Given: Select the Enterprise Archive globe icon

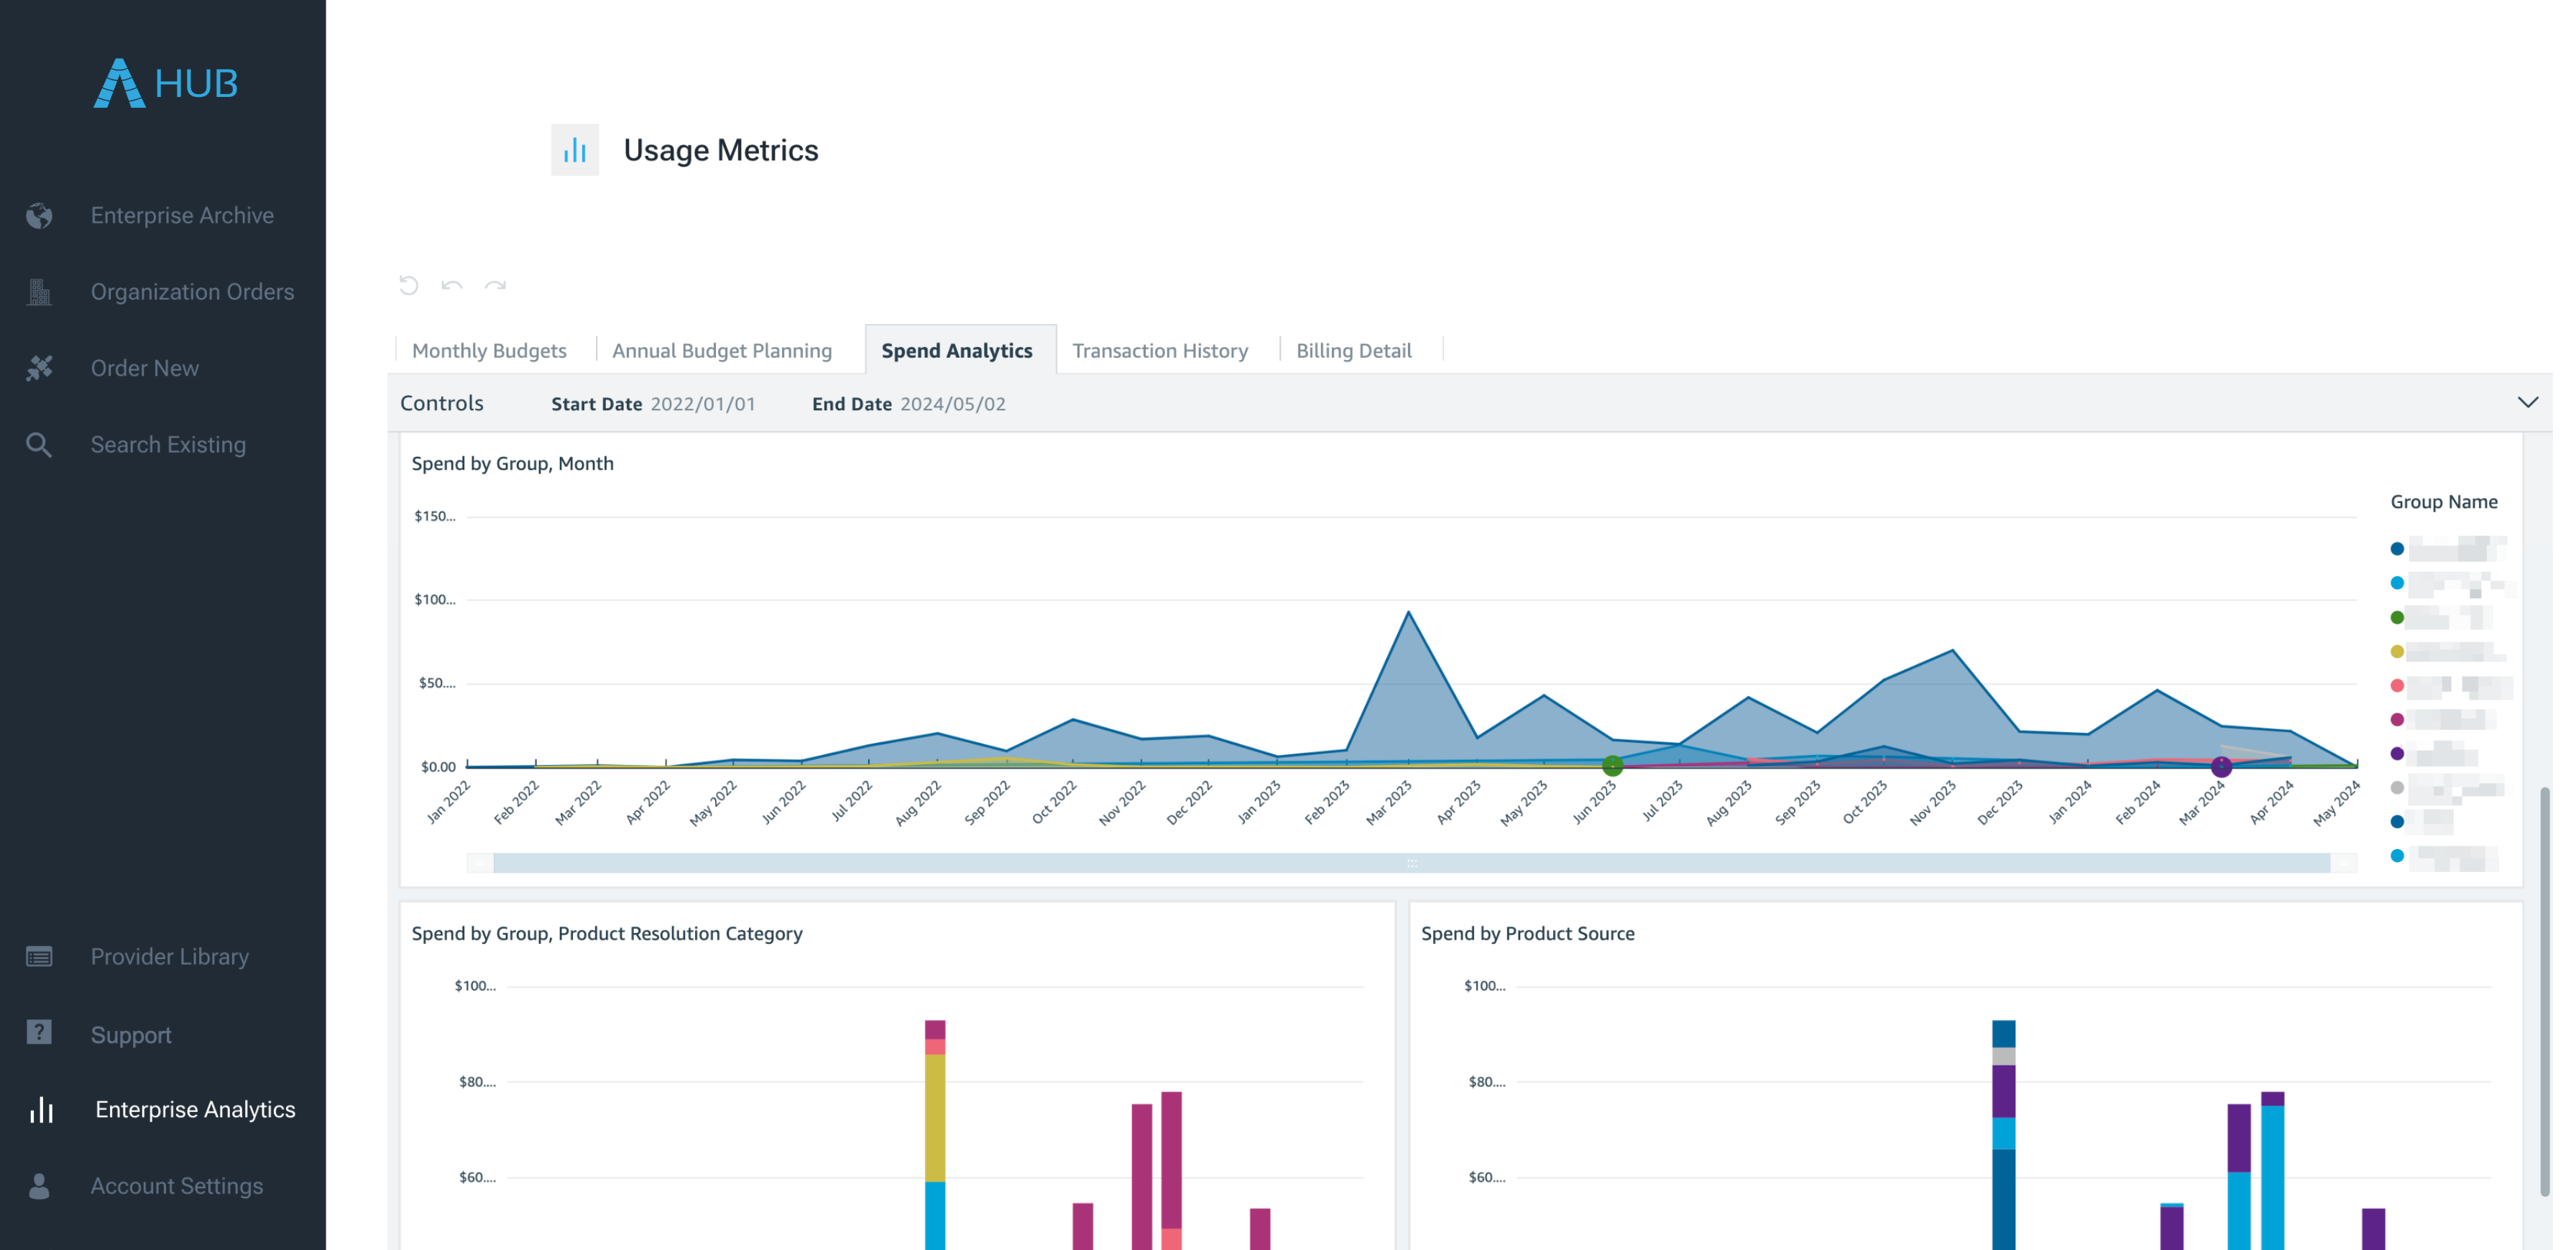Looking at the screenshot, I should pos(38,215).
